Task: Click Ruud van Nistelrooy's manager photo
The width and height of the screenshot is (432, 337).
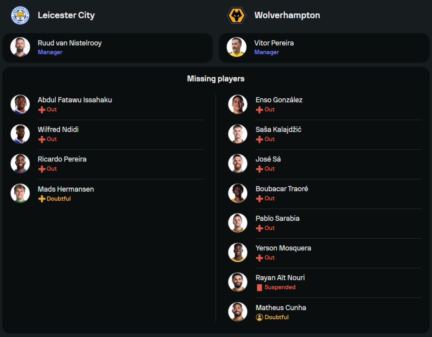Action: [x=20, y=47]
